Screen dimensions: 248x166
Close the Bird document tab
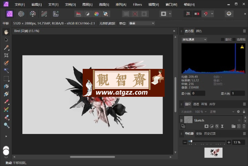pyautogui.click(x=174, y=31)
